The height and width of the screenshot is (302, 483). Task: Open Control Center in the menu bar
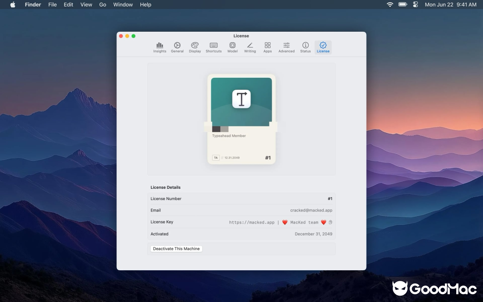pos(415,5)
